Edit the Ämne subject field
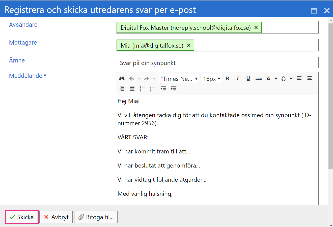The width and height of the screenshot is (333, 227). 217,62
